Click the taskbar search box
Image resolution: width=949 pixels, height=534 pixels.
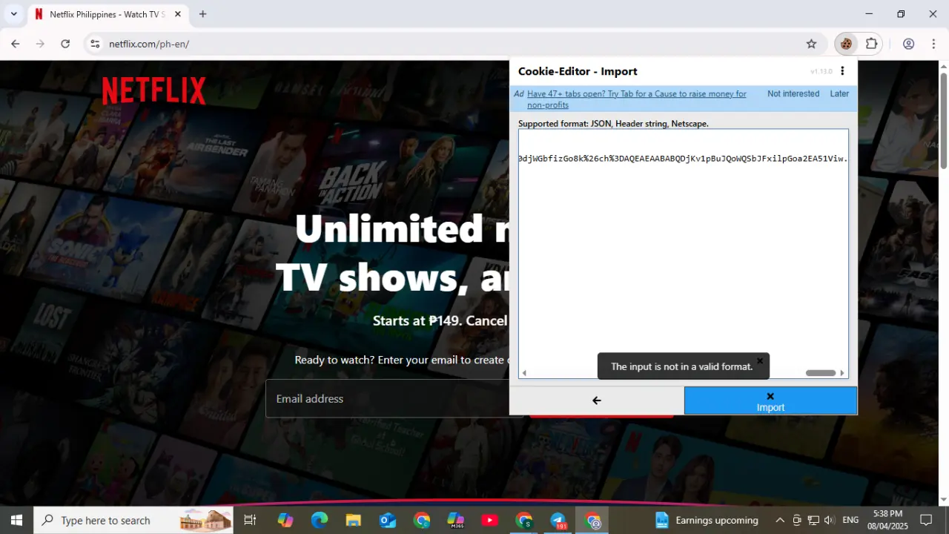click(x=133, y=520)
